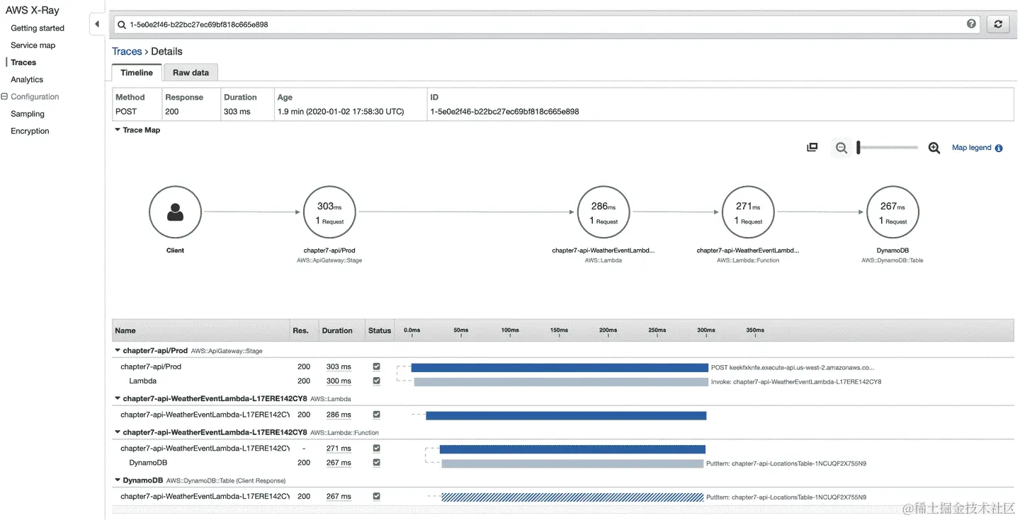Select the 286ms AWS::Lambda node
1020x520 pixels.
click(x=603, y=212)
